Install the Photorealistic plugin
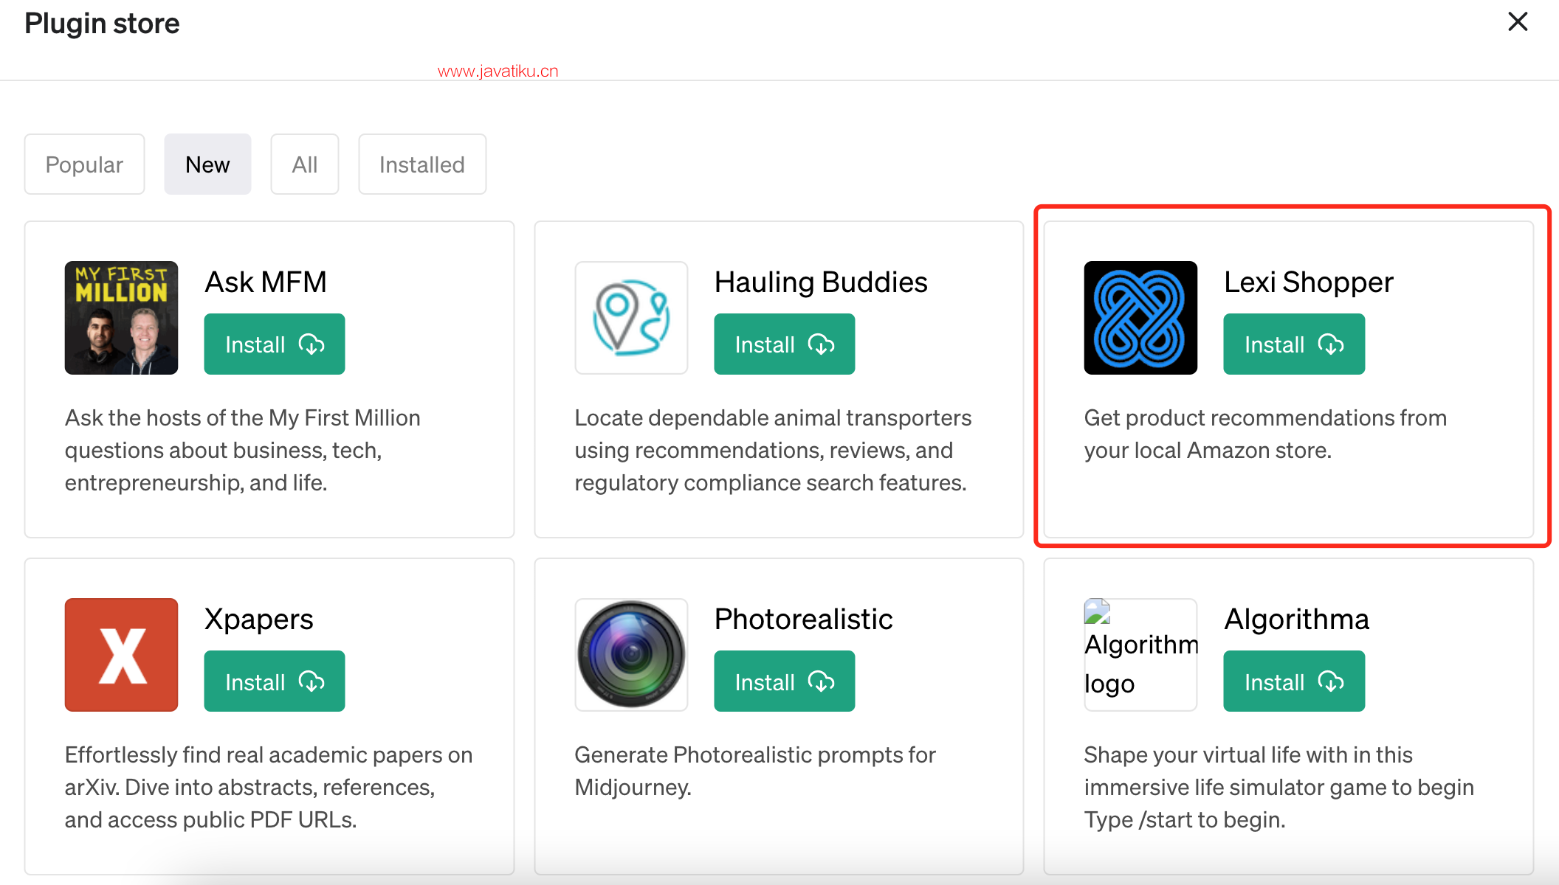The height and width of the screenshot is (885, 1559). tap(785, 681)
